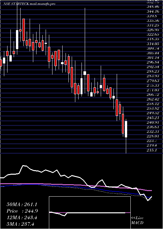Pick the 275.33 axis value
Viewport: 163px width, 229px height.
(x=153, y=86)
